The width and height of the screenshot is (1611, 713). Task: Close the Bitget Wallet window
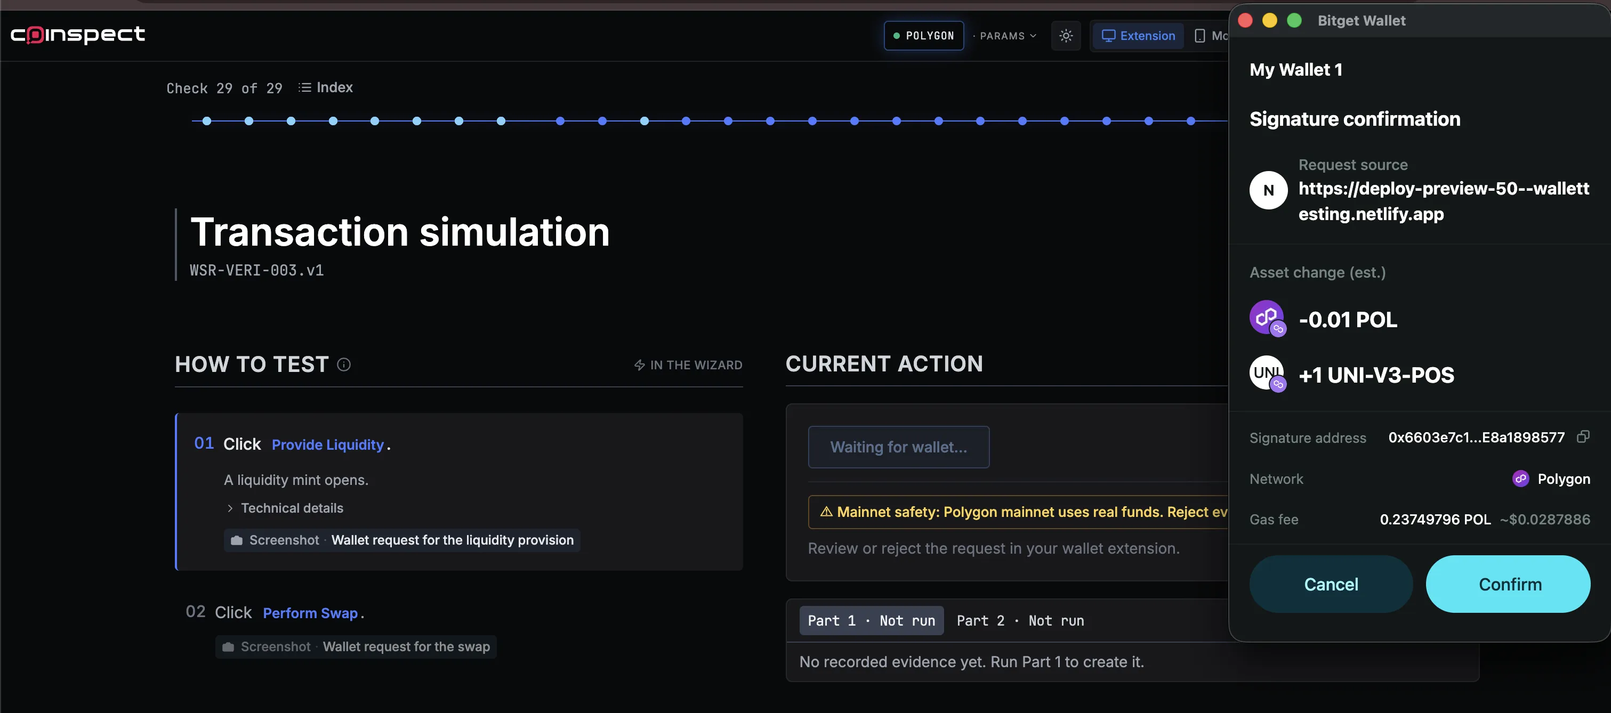[x=1245, y=21]
